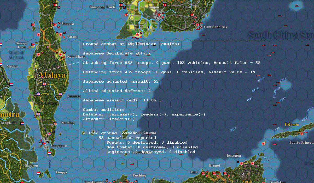Click the 'Non Combat: 0 destroyed' line
This screenshot has width=314, height=183.
[152, 147]
